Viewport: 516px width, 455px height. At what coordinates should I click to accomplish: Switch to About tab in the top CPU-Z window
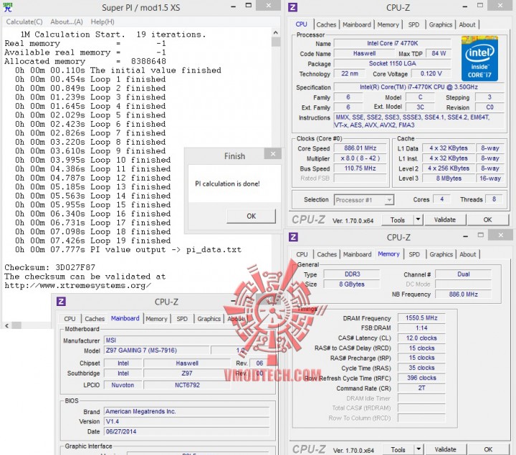(x=467, y=24)
